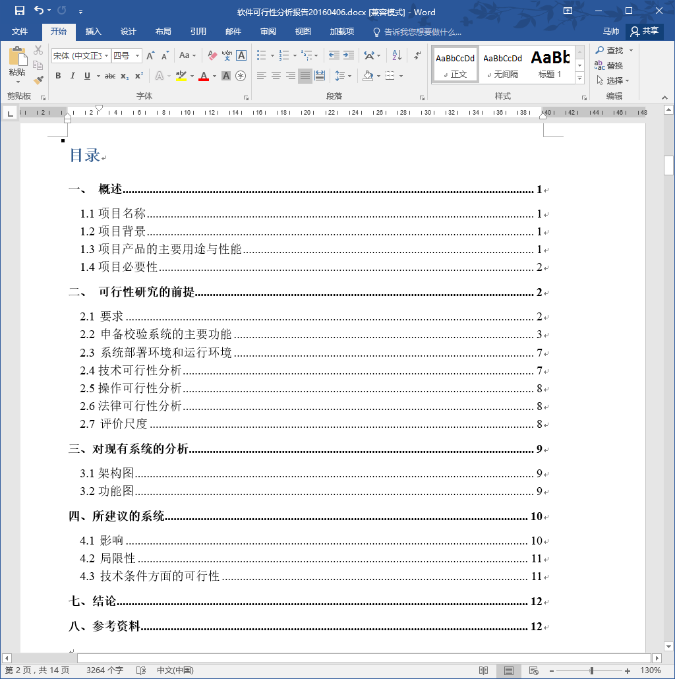Viewport: 675px width, 679px height.
Task: Toggle justified alignment
Action: [x=305, y=76]
